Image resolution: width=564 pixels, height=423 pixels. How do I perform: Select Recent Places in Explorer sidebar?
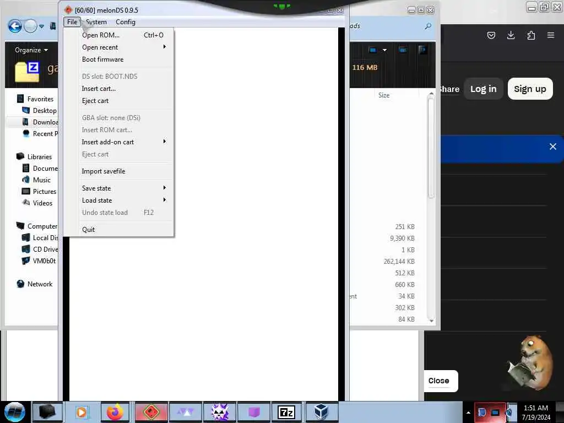(x=40, y=133)
